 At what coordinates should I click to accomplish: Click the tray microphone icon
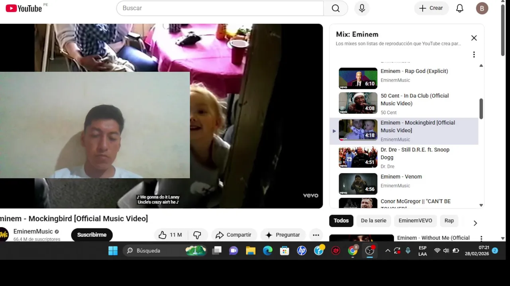[x=408, y=251]
